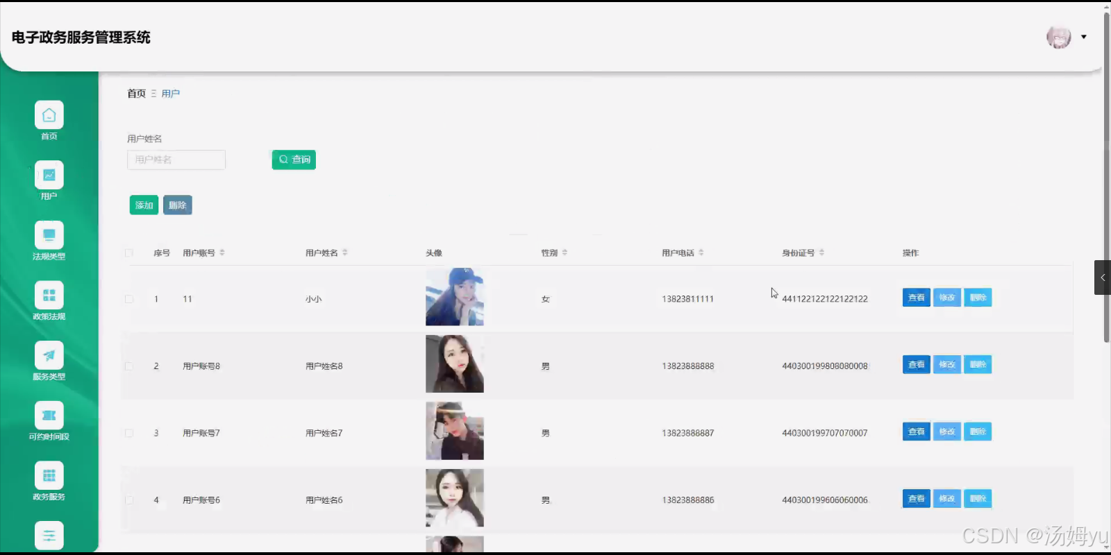Screen dimensions: 1111x555
Task: Click the 电子政务服务管理系统 title
Action: [81, 37]
